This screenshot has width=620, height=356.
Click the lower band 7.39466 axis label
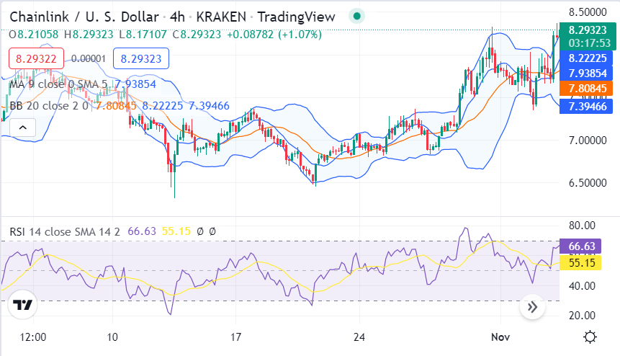(587, 107)
